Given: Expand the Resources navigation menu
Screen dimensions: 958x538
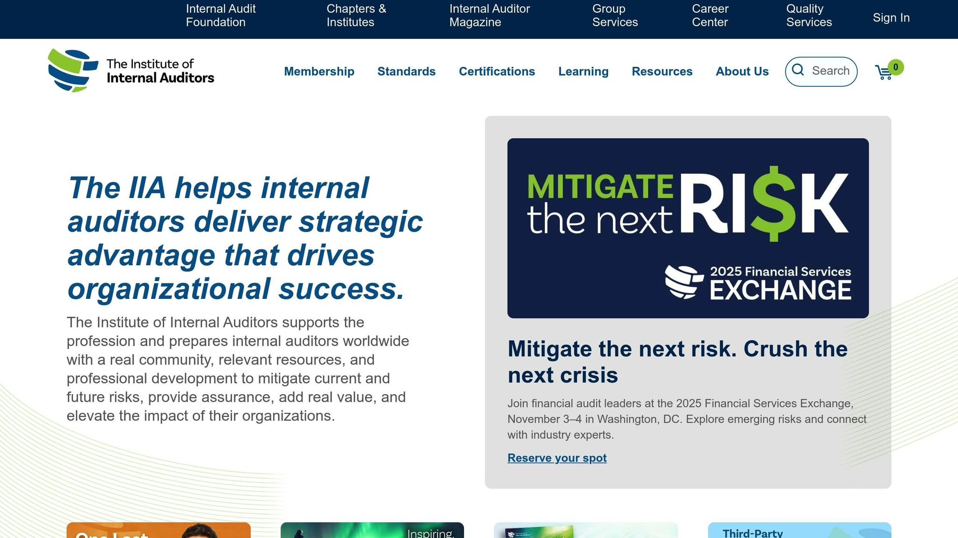Looking at the screenshot, I should click(661, 71).
